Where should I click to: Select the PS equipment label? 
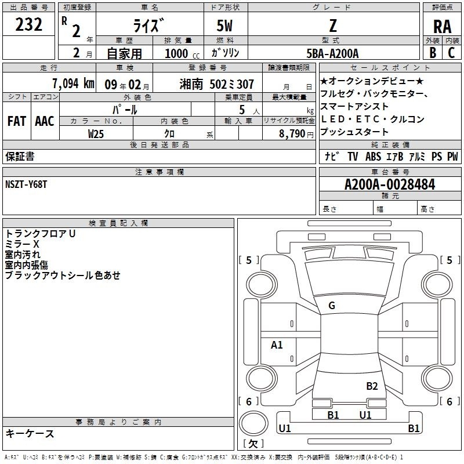click(437, 156)
